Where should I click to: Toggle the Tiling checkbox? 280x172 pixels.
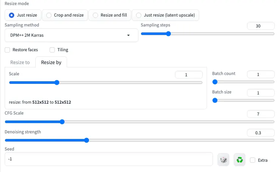pyautogui.click(x=52, y=50)
